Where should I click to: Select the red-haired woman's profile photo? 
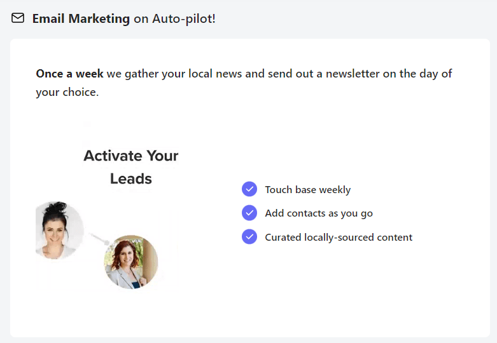coord(130,262)
